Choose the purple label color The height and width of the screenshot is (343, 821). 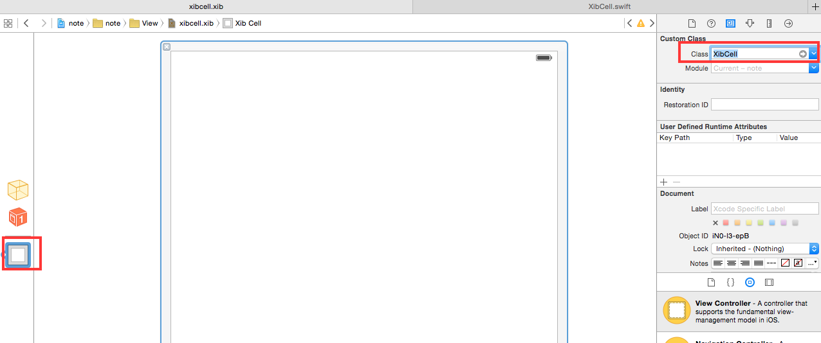coord(784,223)
